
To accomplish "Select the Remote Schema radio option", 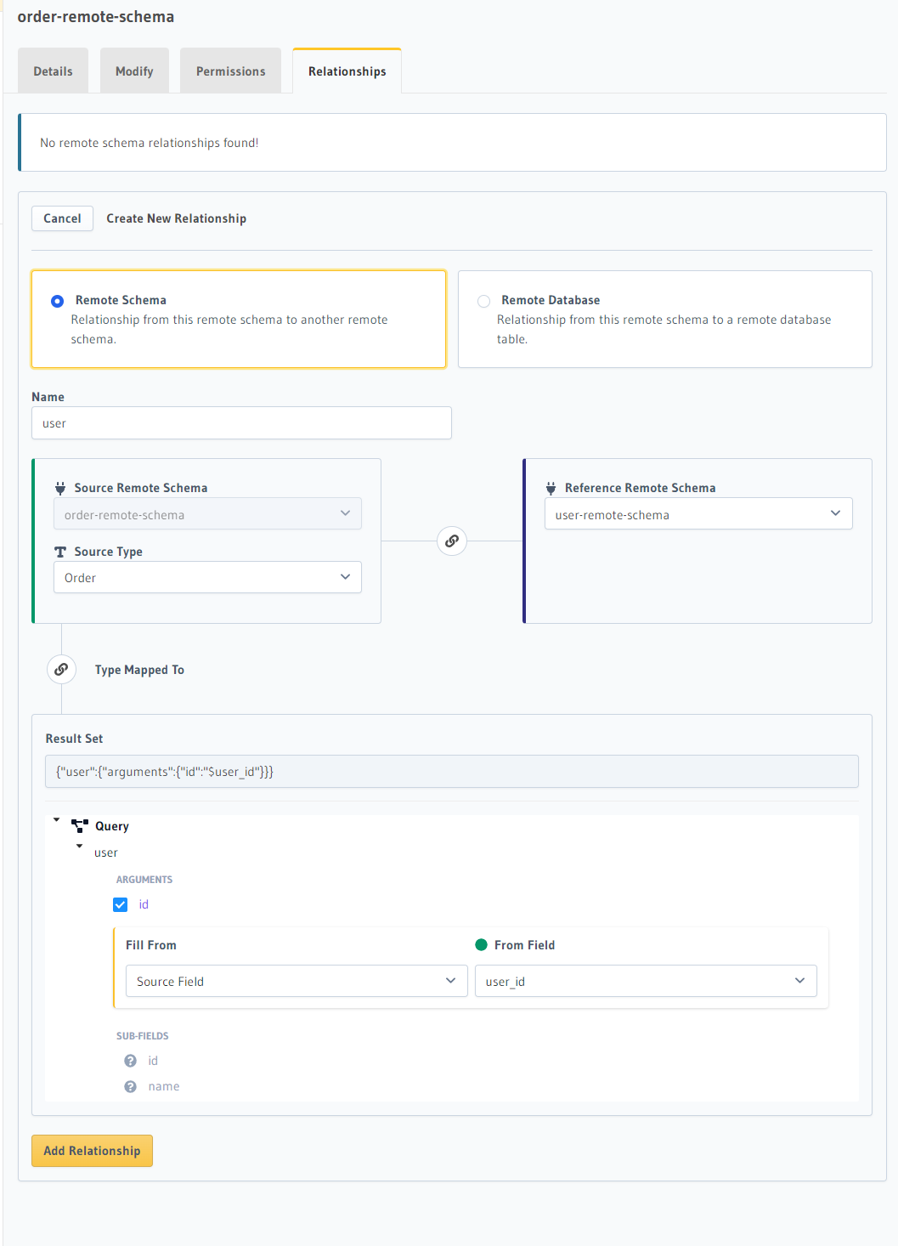I will tap(57, 301).
